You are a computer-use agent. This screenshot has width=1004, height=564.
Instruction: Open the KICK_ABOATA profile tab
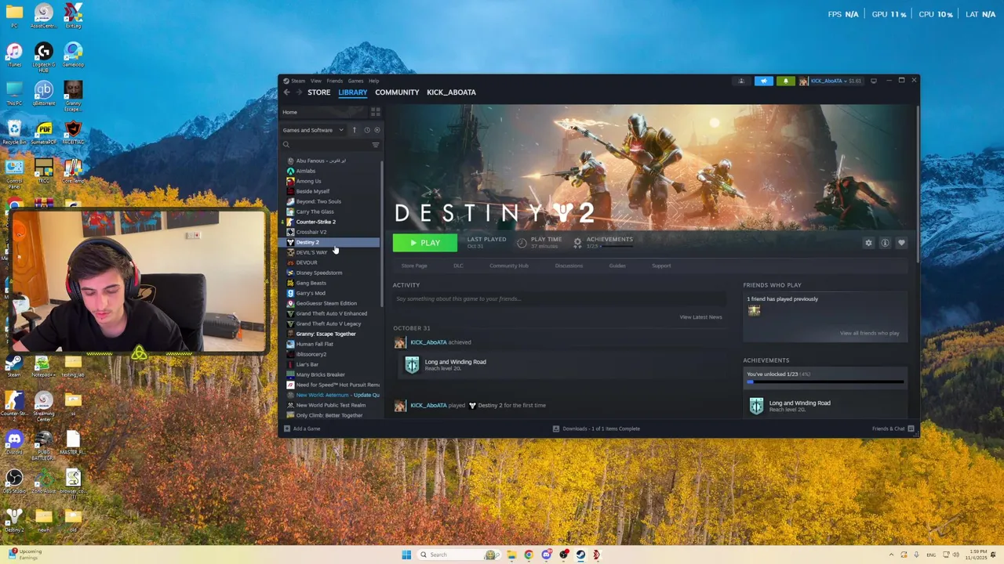coord(451,92)
